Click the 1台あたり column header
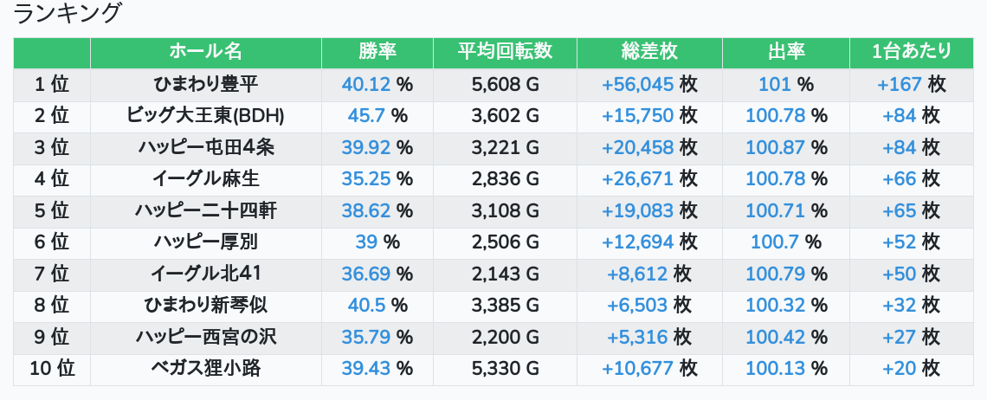Image resolution: width=987 pixels, height=400 pixels. click(912, 52)
